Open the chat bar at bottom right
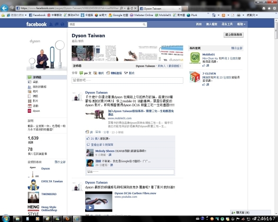 251,212
